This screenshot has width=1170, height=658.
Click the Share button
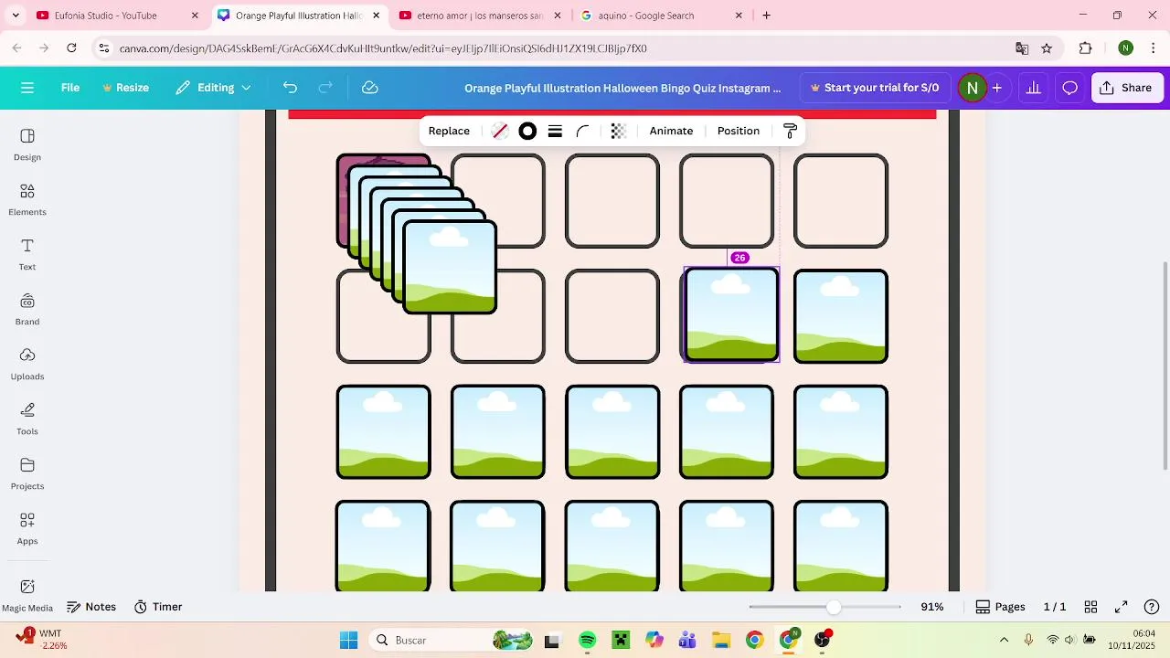(1126, 88)
